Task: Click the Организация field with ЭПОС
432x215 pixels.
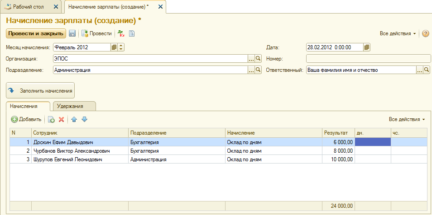Action: tap(150, 59)
